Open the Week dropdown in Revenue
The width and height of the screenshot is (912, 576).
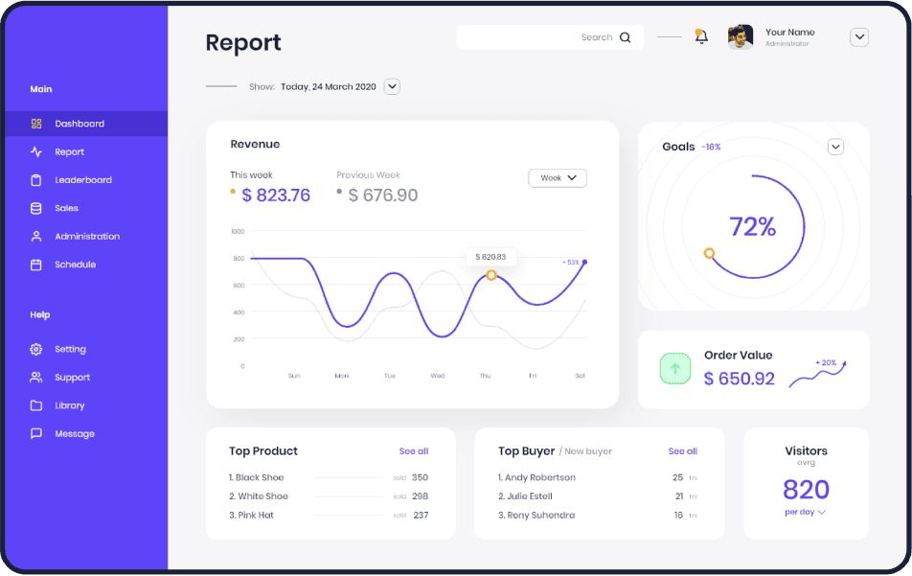point(558,178)
